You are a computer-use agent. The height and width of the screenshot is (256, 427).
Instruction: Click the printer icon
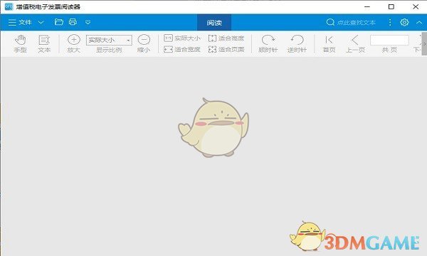coord(73,22)
